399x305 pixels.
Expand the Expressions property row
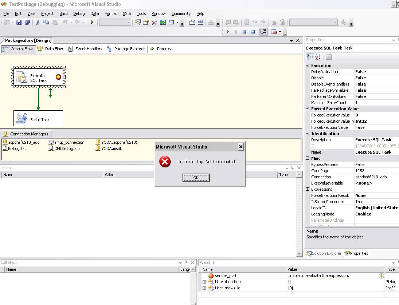[x=308, y=189]
